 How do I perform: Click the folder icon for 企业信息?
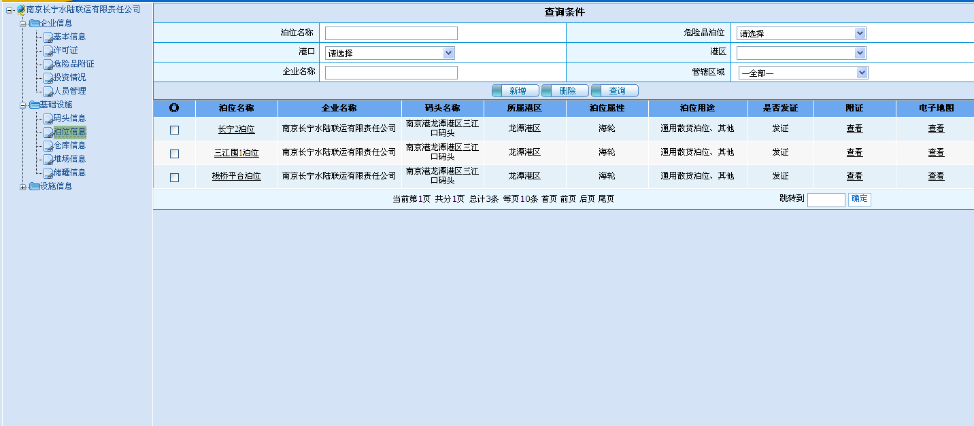pos(34,23)
